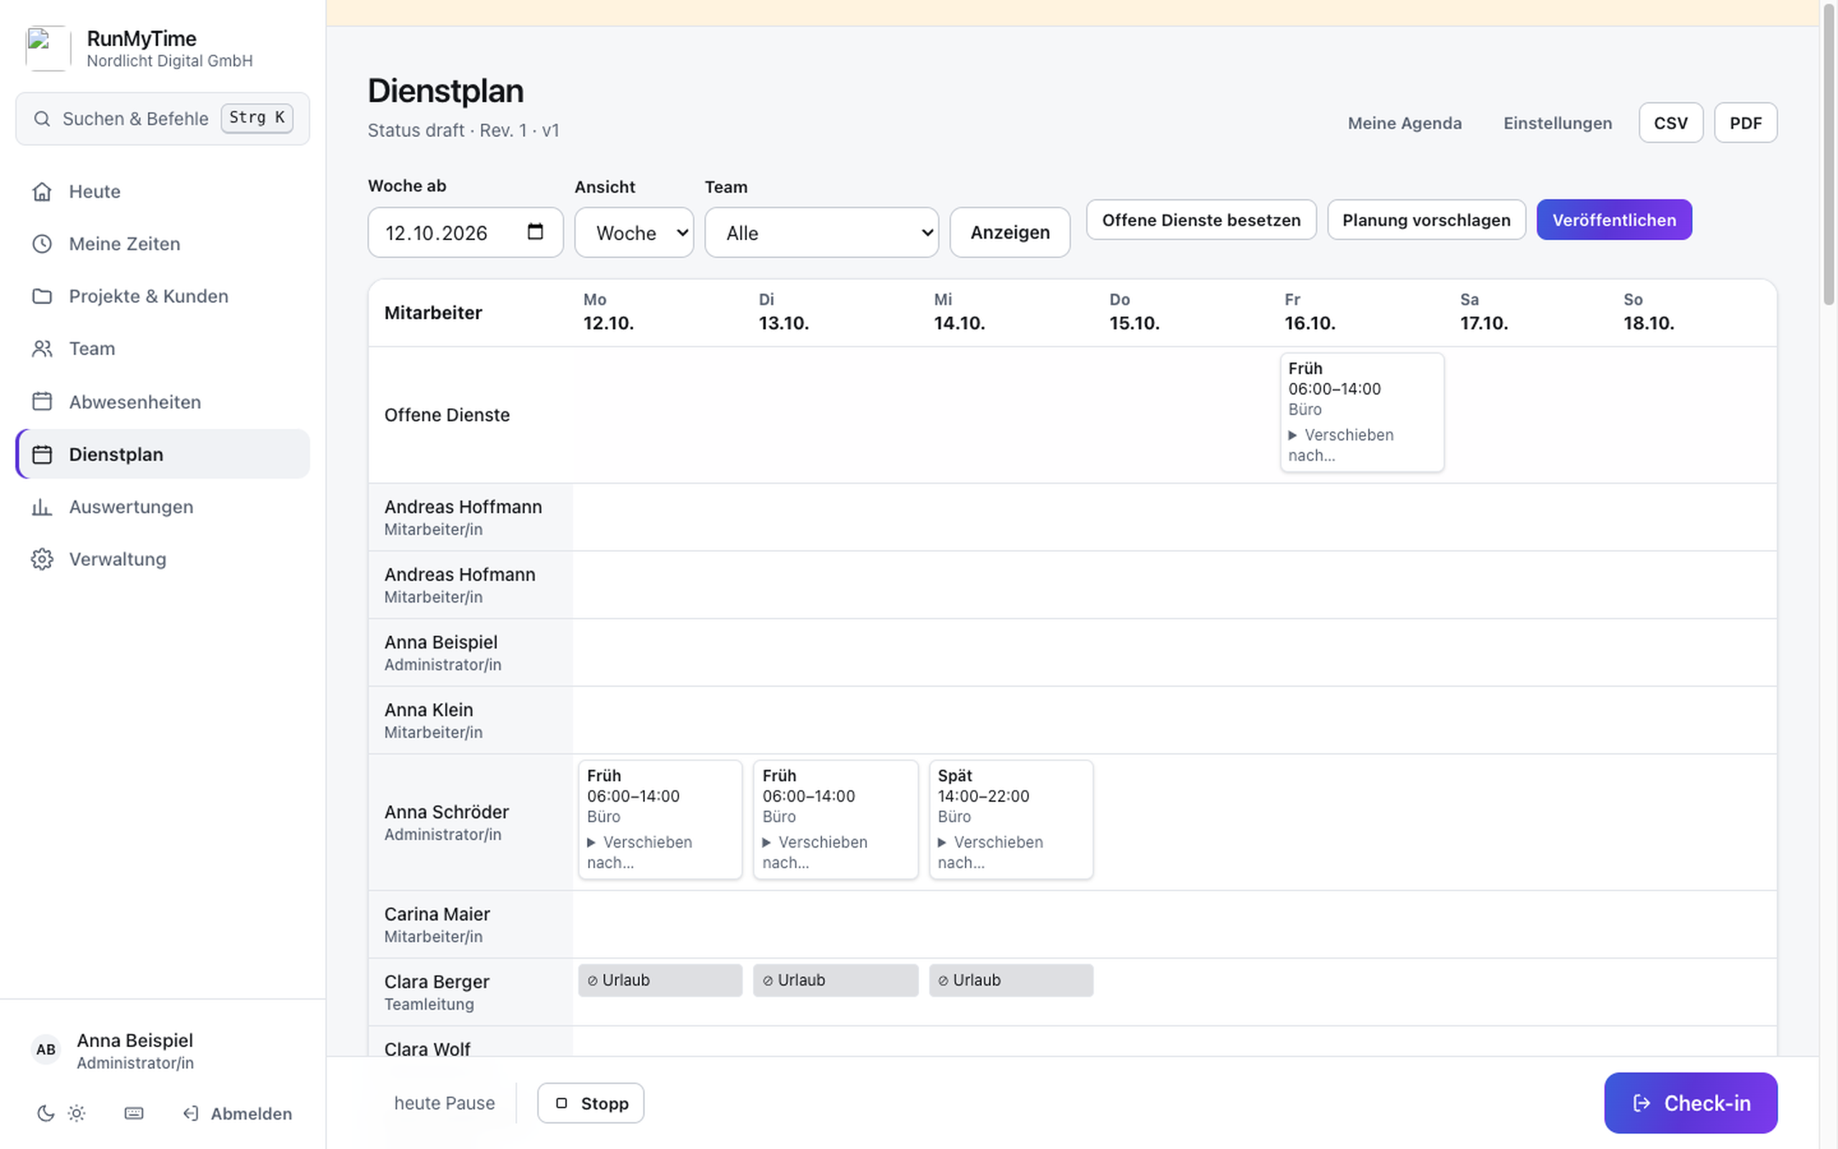
Task: Click the AB user avatar
Action: tap(46, 1049)
